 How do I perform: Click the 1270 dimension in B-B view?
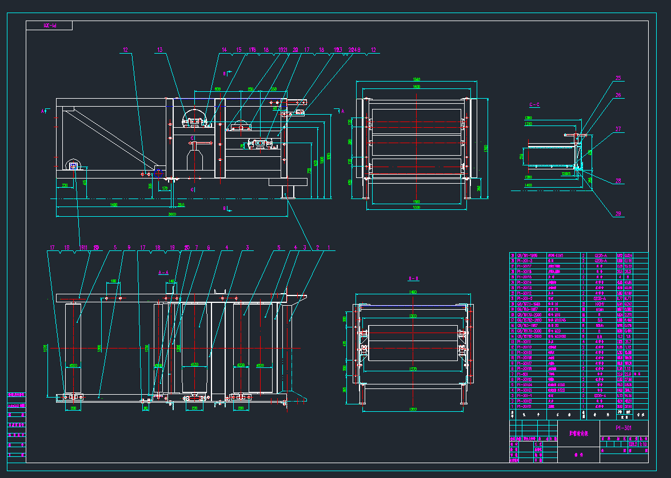[413, 368]
